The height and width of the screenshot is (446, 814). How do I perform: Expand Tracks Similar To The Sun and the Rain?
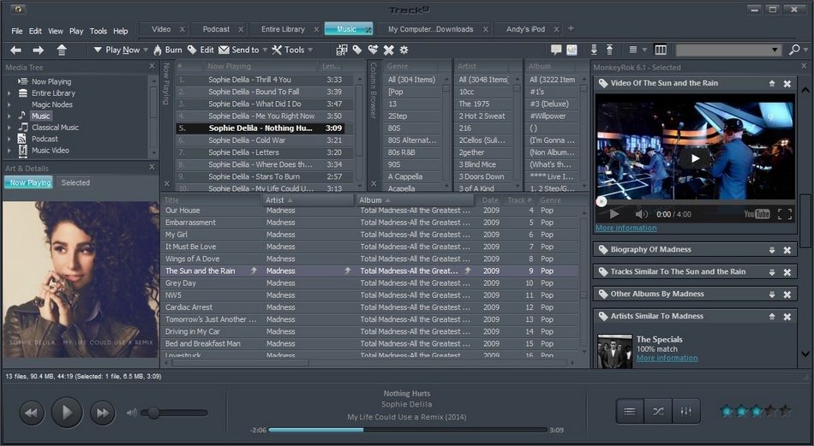click(772, 272)
